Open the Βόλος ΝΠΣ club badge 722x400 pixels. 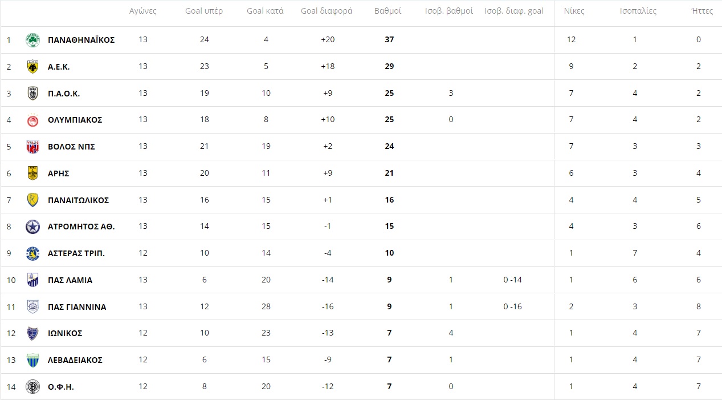point(32,147)
